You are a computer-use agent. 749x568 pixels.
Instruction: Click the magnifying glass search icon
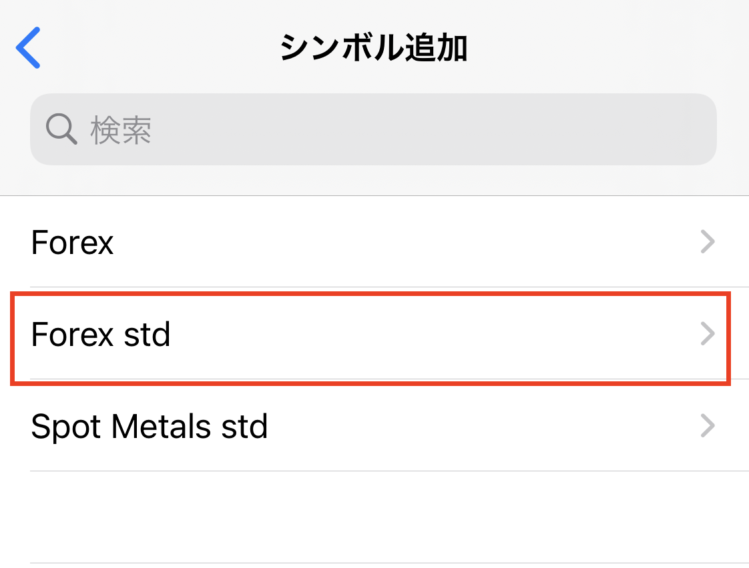coord(61,128)
